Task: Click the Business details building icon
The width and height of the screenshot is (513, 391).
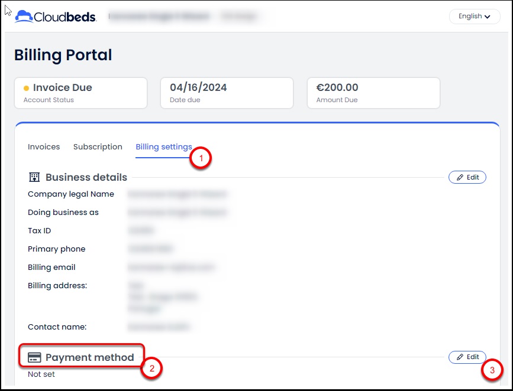Action: pyautogui.click(x=34, y=177)
